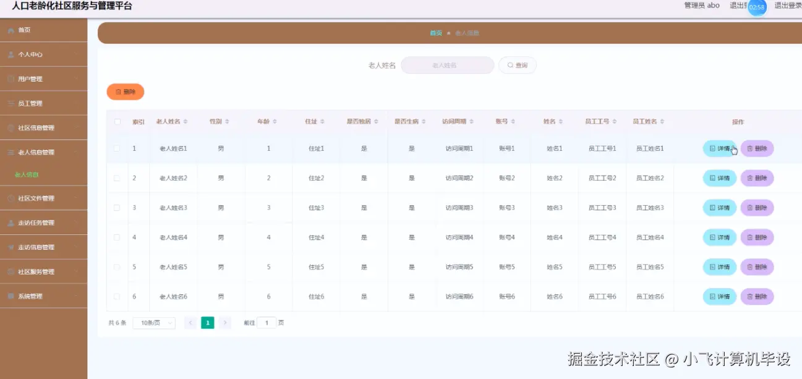Check the box for row 老人姓名2
Screen dimensions: 802x379
(x=117, y=178)
